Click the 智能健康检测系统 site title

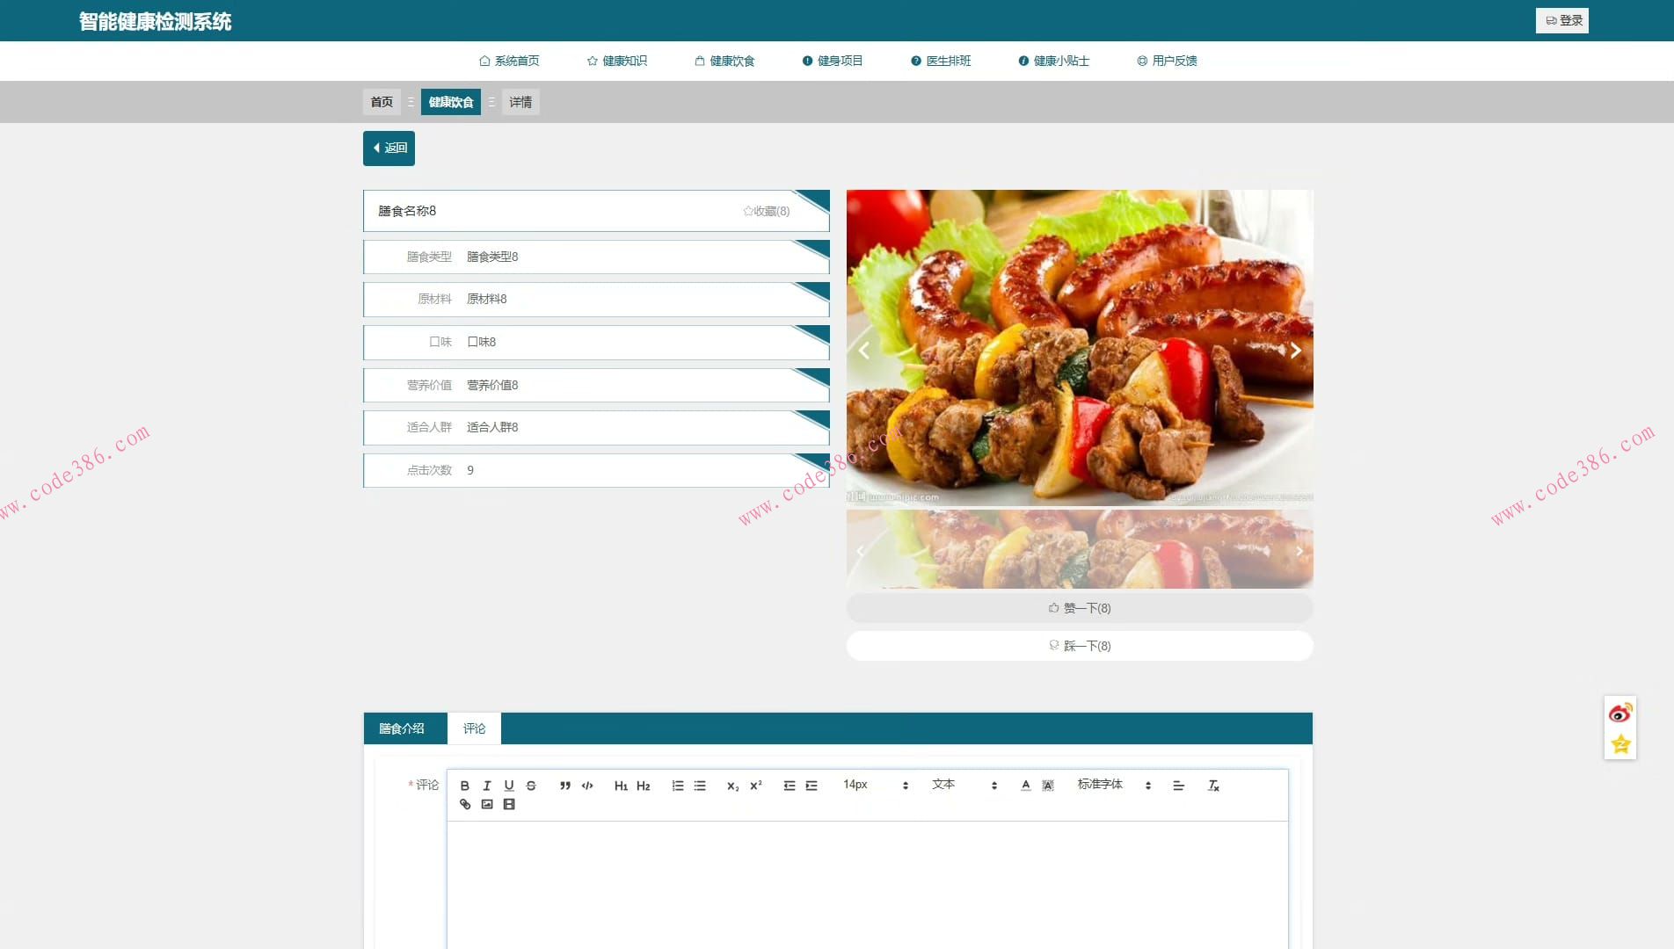click(x=156, y=21)
